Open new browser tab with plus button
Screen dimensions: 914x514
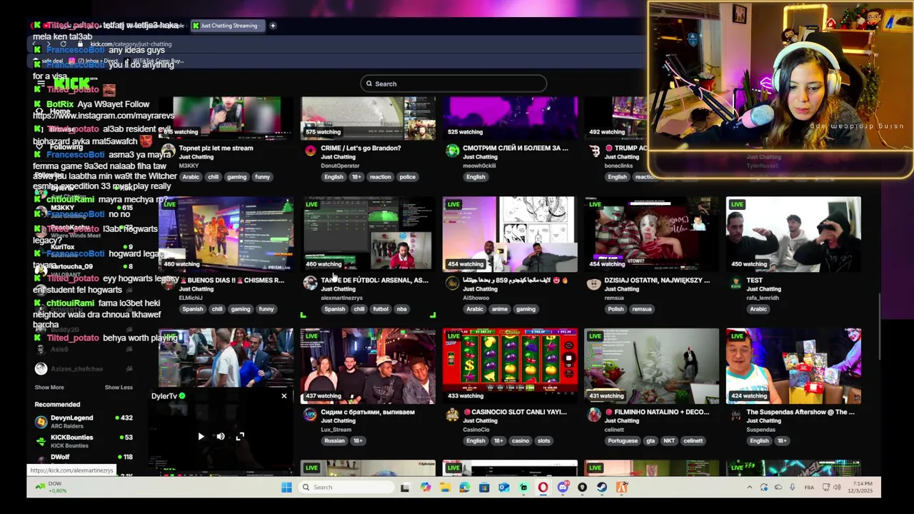[x=273, y=26]
